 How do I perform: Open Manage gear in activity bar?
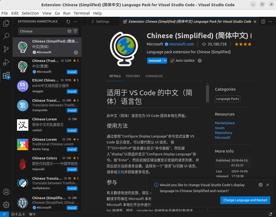click(x=6, y=205)
